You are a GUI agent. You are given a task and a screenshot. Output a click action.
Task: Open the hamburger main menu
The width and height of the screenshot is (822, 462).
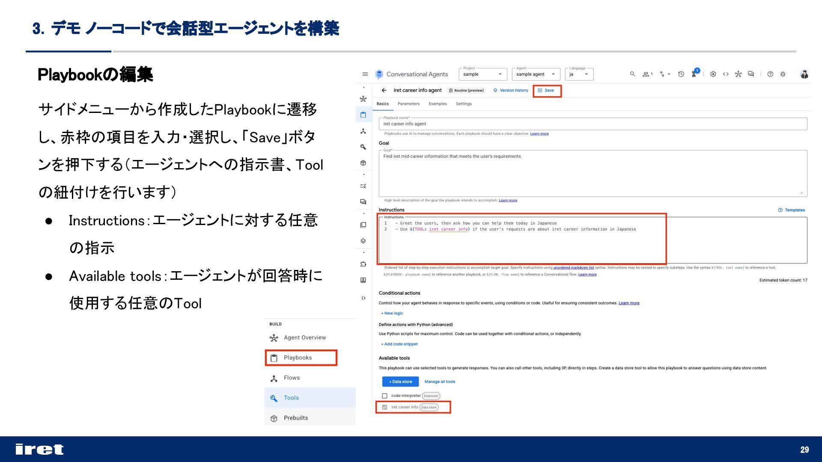pos(365,74)
